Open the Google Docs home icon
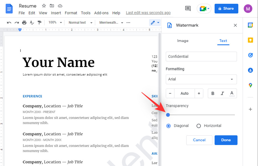258x166 pixels. [x=9, y=9]
